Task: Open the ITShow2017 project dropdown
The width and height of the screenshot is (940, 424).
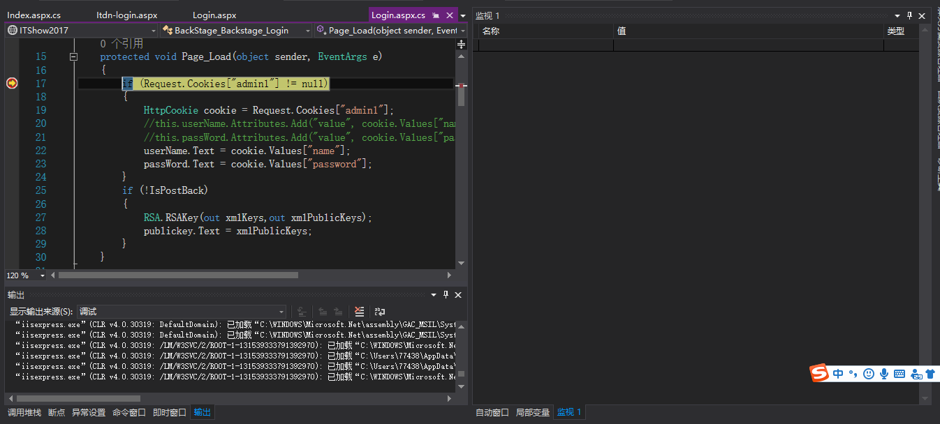Action: point(81,30)
